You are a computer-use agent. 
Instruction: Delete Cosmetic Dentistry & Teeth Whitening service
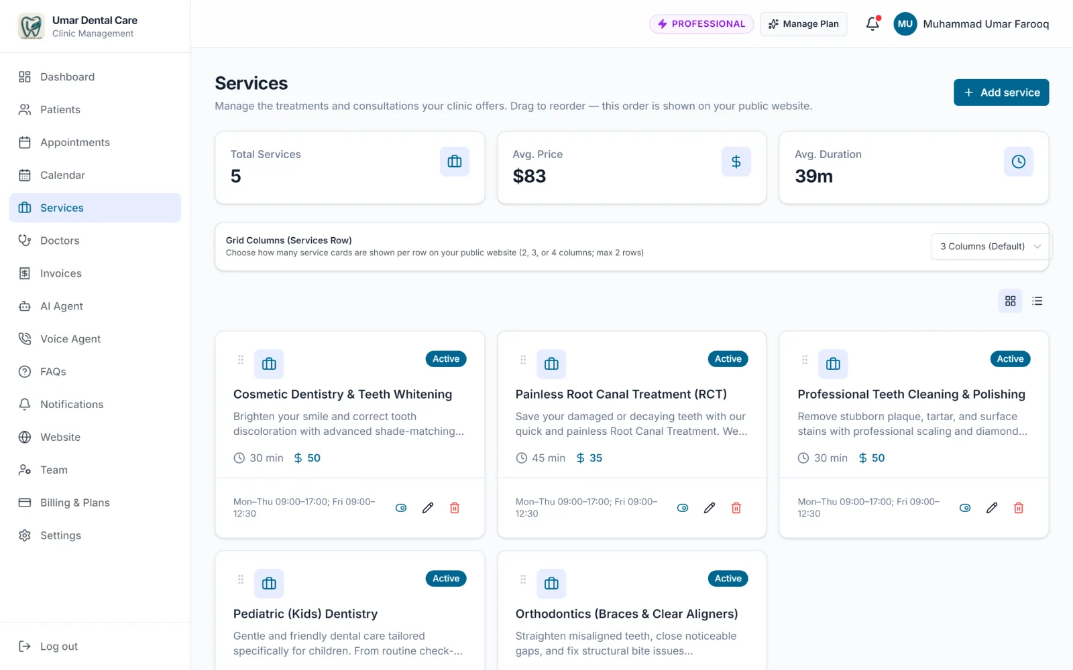(455, 508)
